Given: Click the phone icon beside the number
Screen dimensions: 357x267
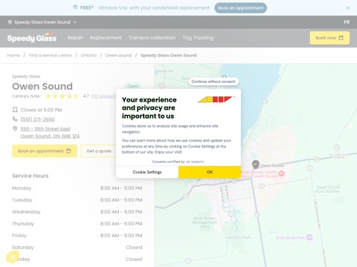Looking at the screenshot, I should coord(15,119).
